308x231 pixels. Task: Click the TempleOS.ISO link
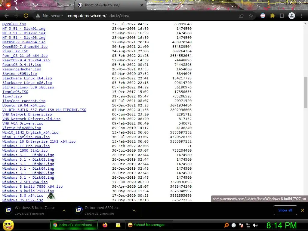[x=15, y=92]
